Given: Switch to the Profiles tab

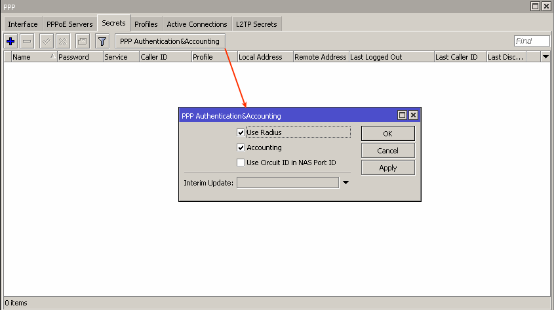Looking at the screenshot, I should coord(146,24).
